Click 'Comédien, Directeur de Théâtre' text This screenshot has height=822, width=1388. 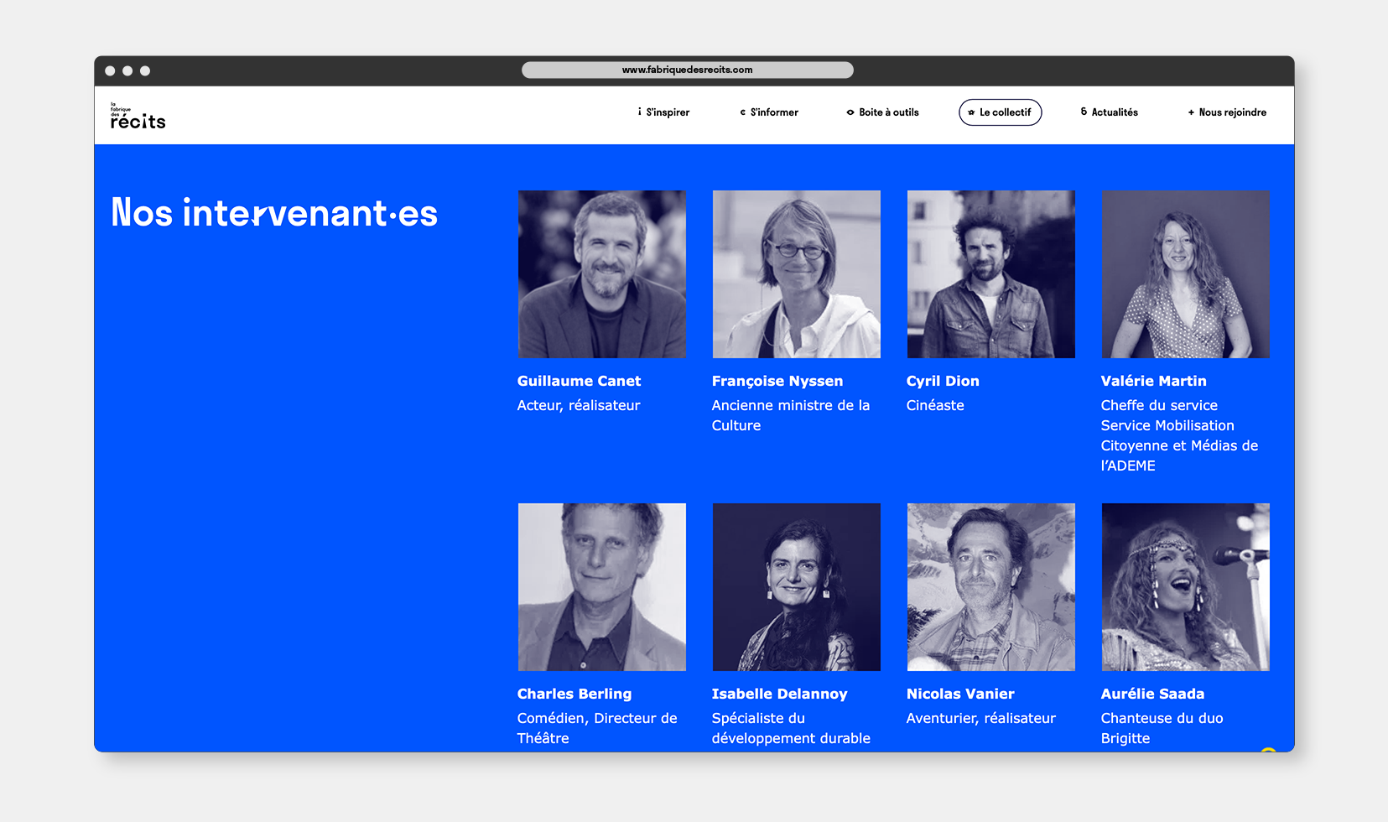pyautogui.click(x=597, y=728)
